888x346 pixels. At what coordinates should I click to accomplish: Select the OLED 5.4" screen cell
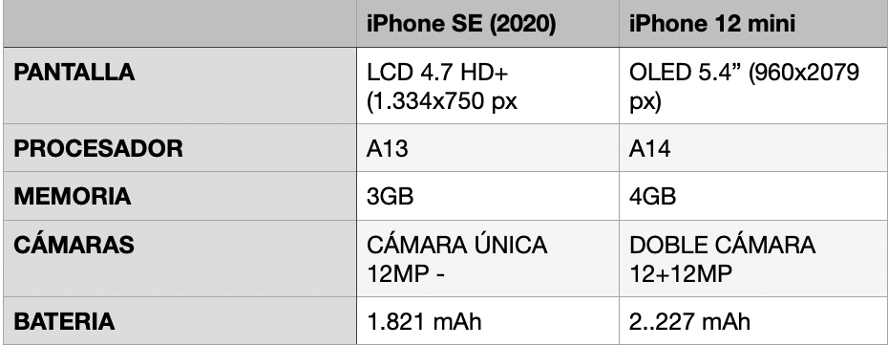tap(753, 86)
